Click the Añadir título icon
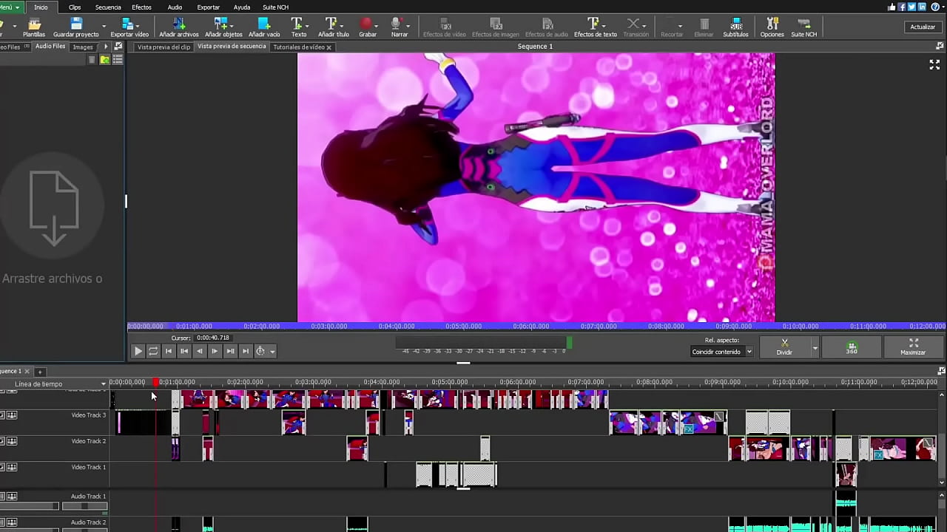The image size is (947, 532). click(x=331, y=24)
